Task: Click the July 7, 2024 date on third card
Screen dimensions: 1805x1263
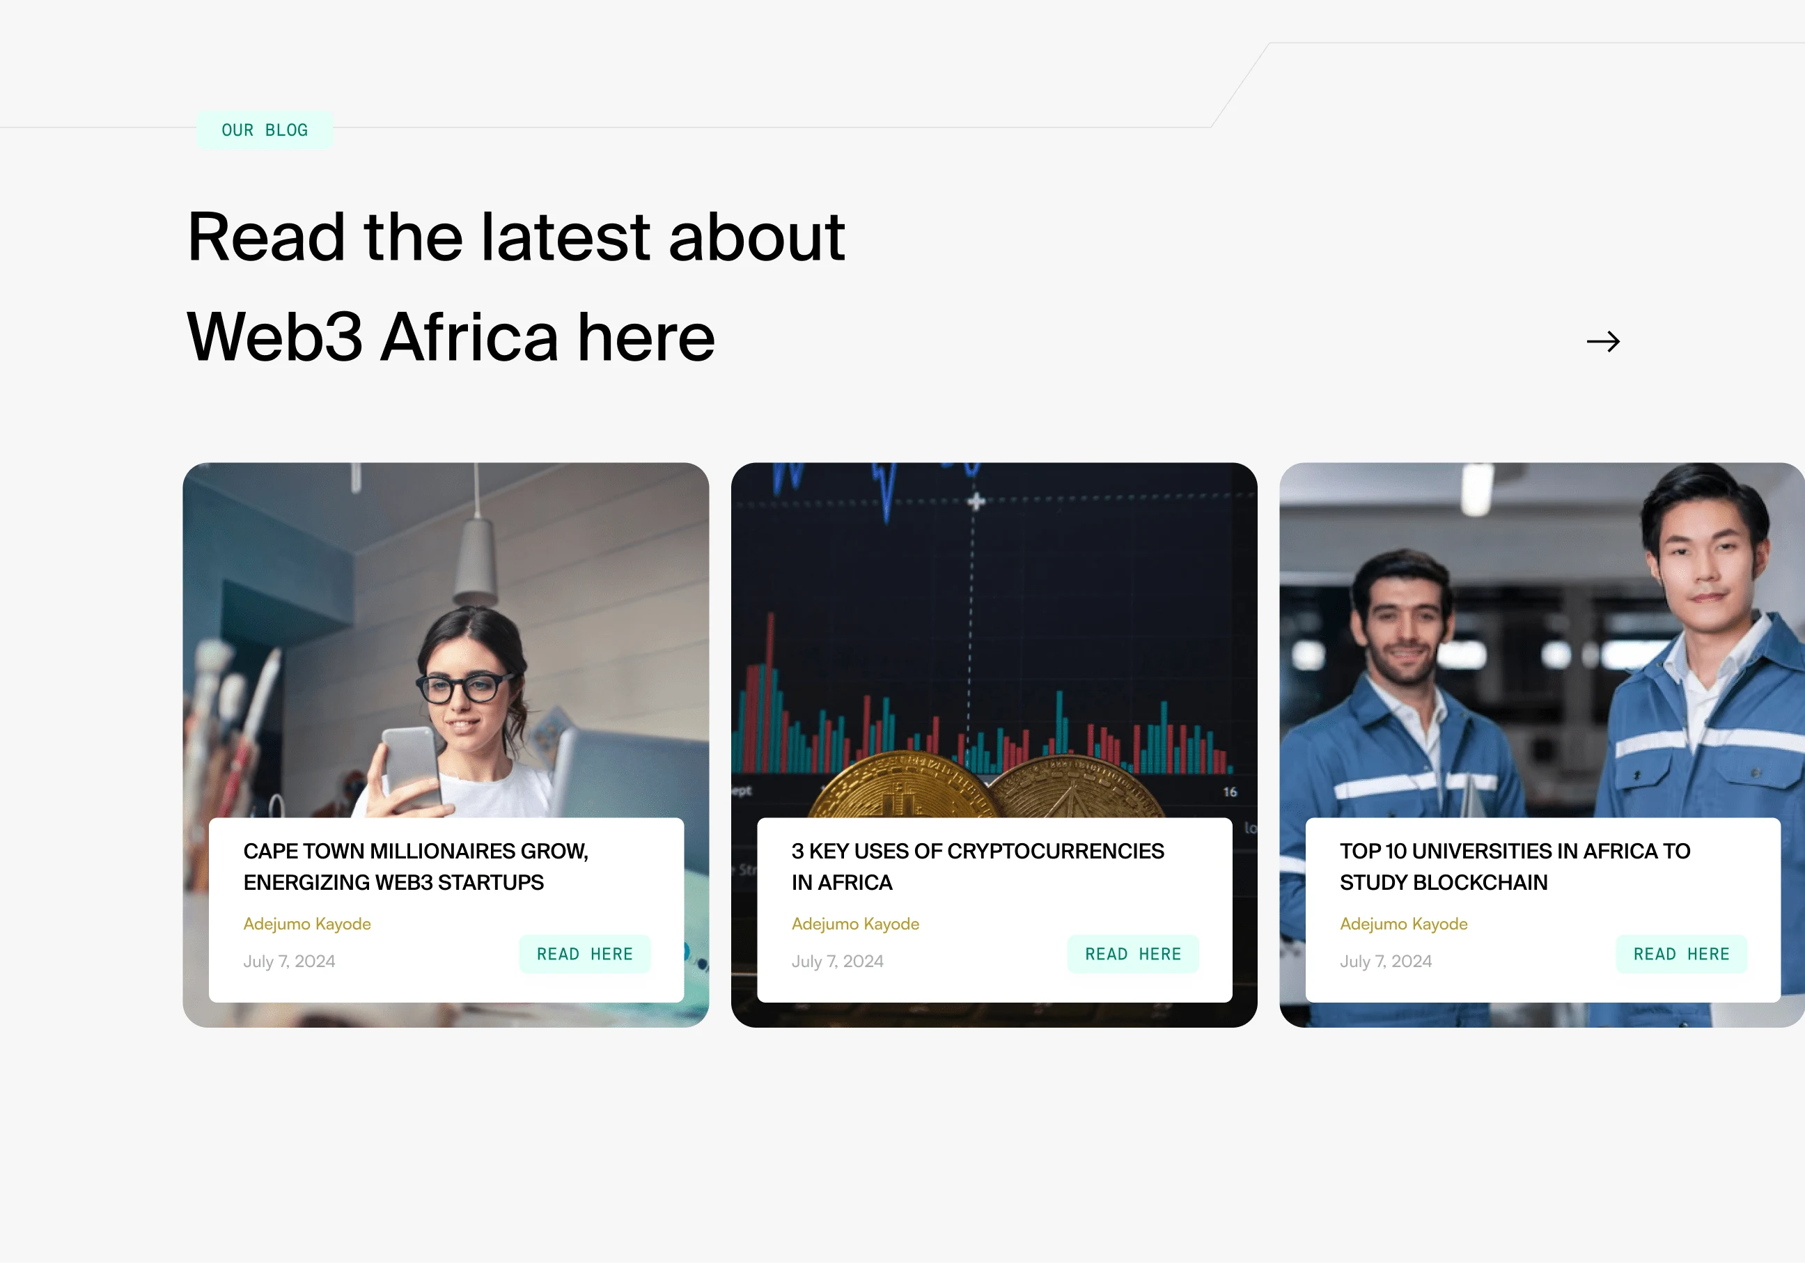Action: [1386, 962]
